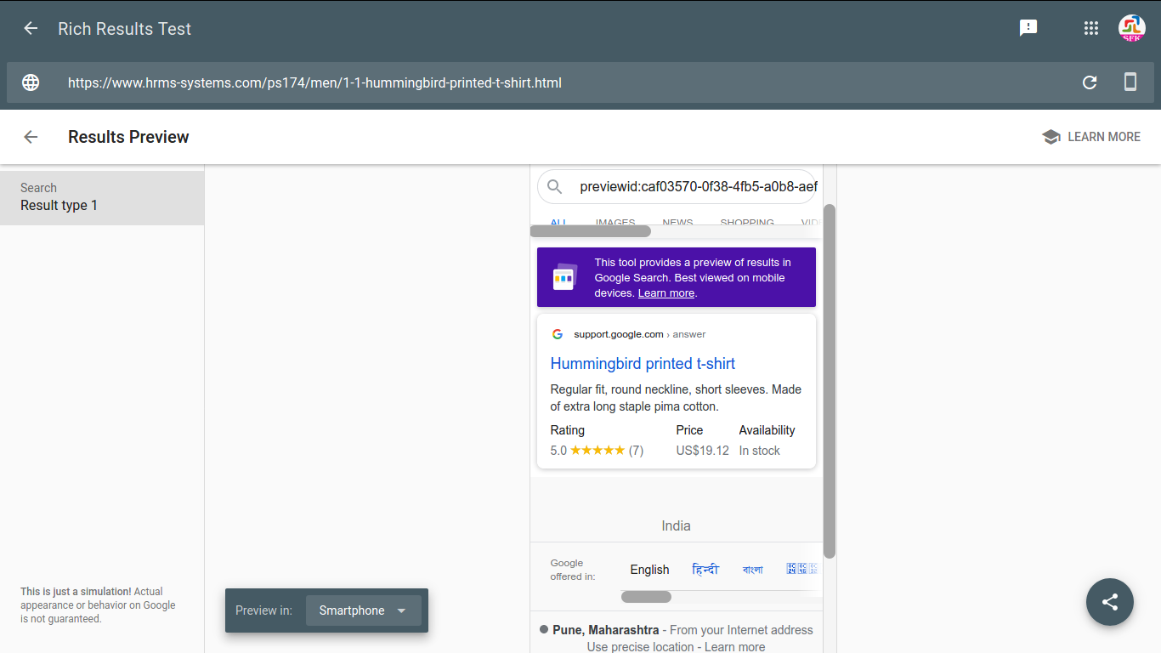This screenshot has height=653, width=1161.
Task: Click the 'Google offered in:' label
Action: click(572, 570)
